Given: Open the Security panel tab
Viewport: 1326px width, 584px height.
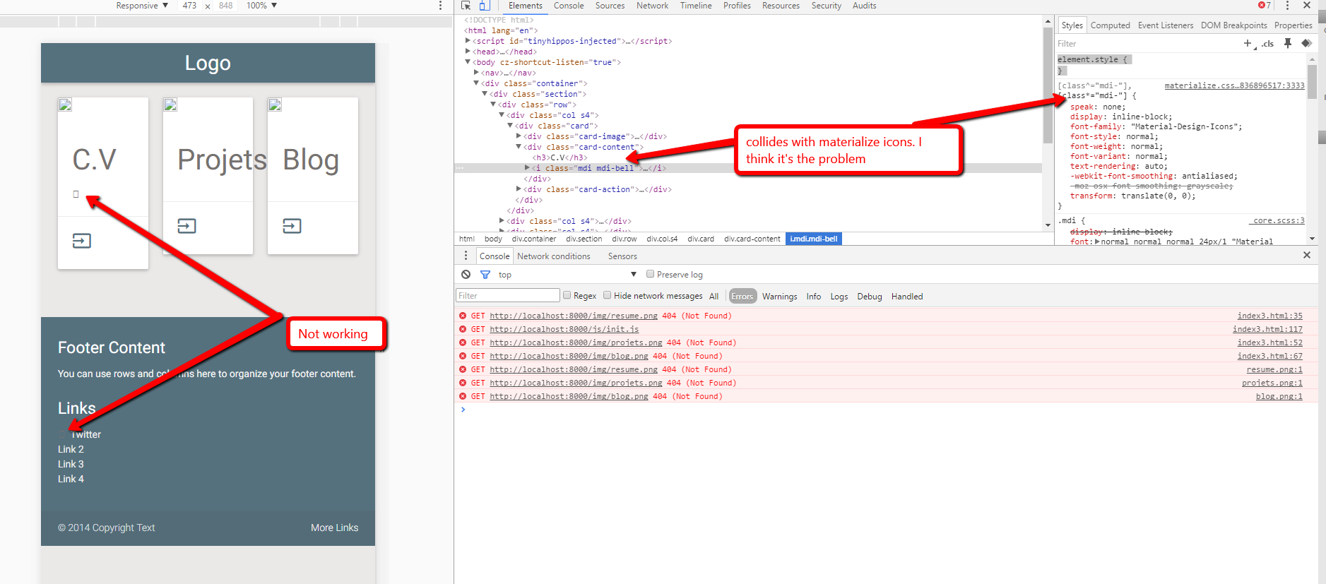Looking at the screenshot, I should [x=826, y=6].
